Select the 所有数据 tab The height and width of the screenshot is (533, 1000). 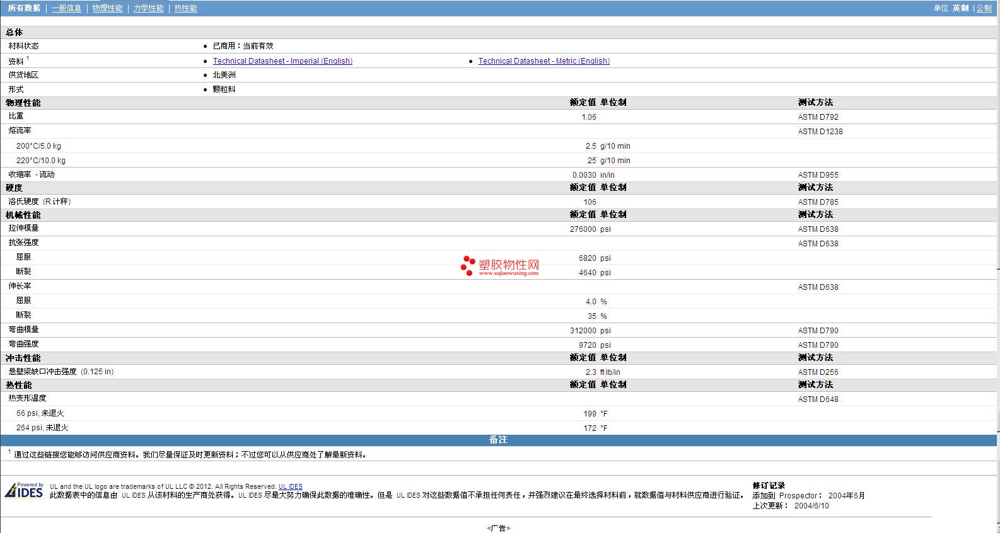24,8
